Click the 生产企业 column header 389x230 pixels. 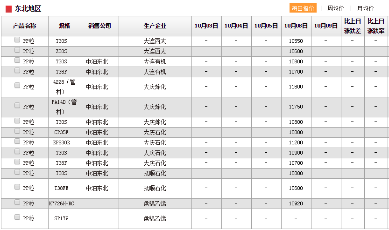point(155,26)
